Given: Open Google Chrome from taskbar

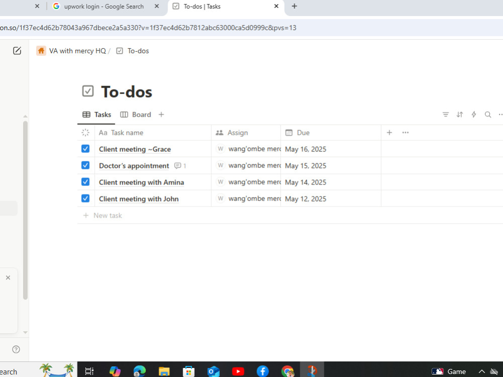Looking at the screenshot, I should 287,371.
